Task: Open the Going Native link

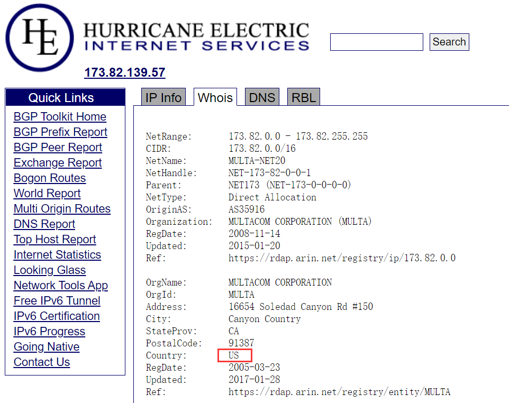Action: pyautogui.click(x=47, y=347)
